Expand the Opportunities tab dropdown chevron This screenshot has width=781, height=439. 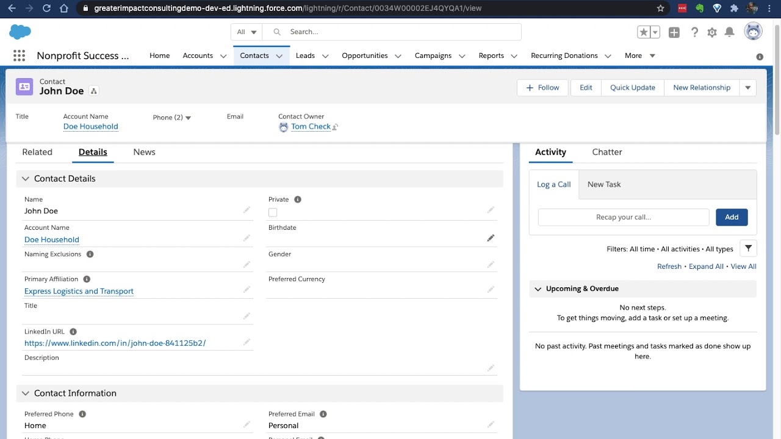(x=398, y=56)
